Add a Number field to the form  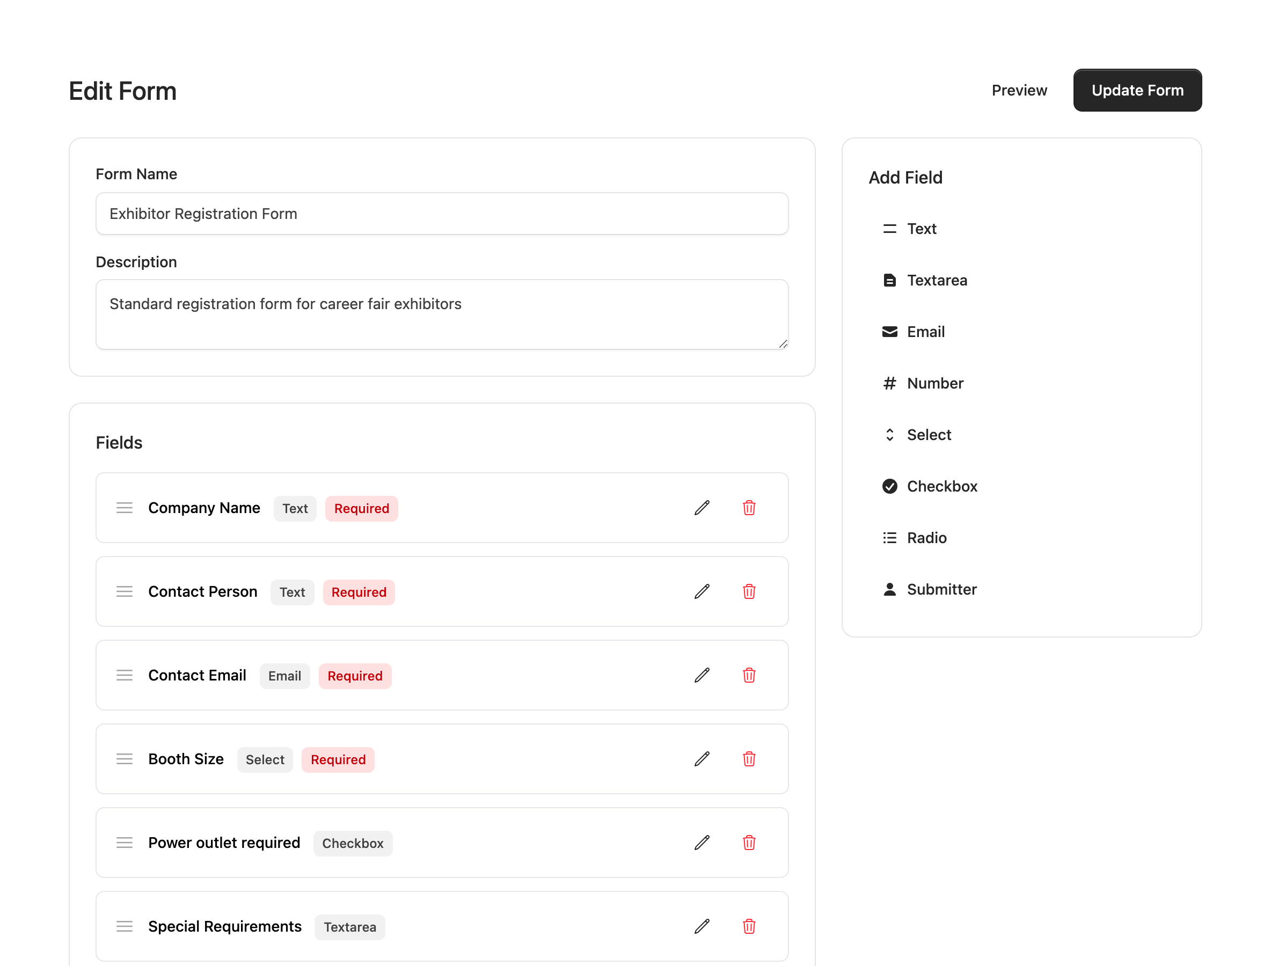[x=935, y=383]
